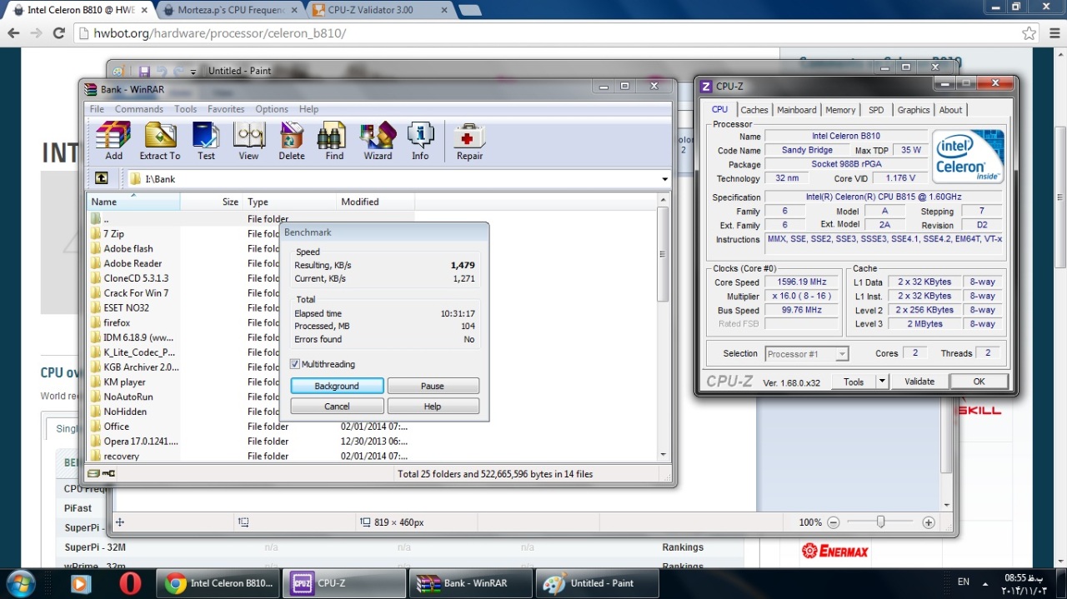Open the media player taskbar icon

(x=80, y=583)
